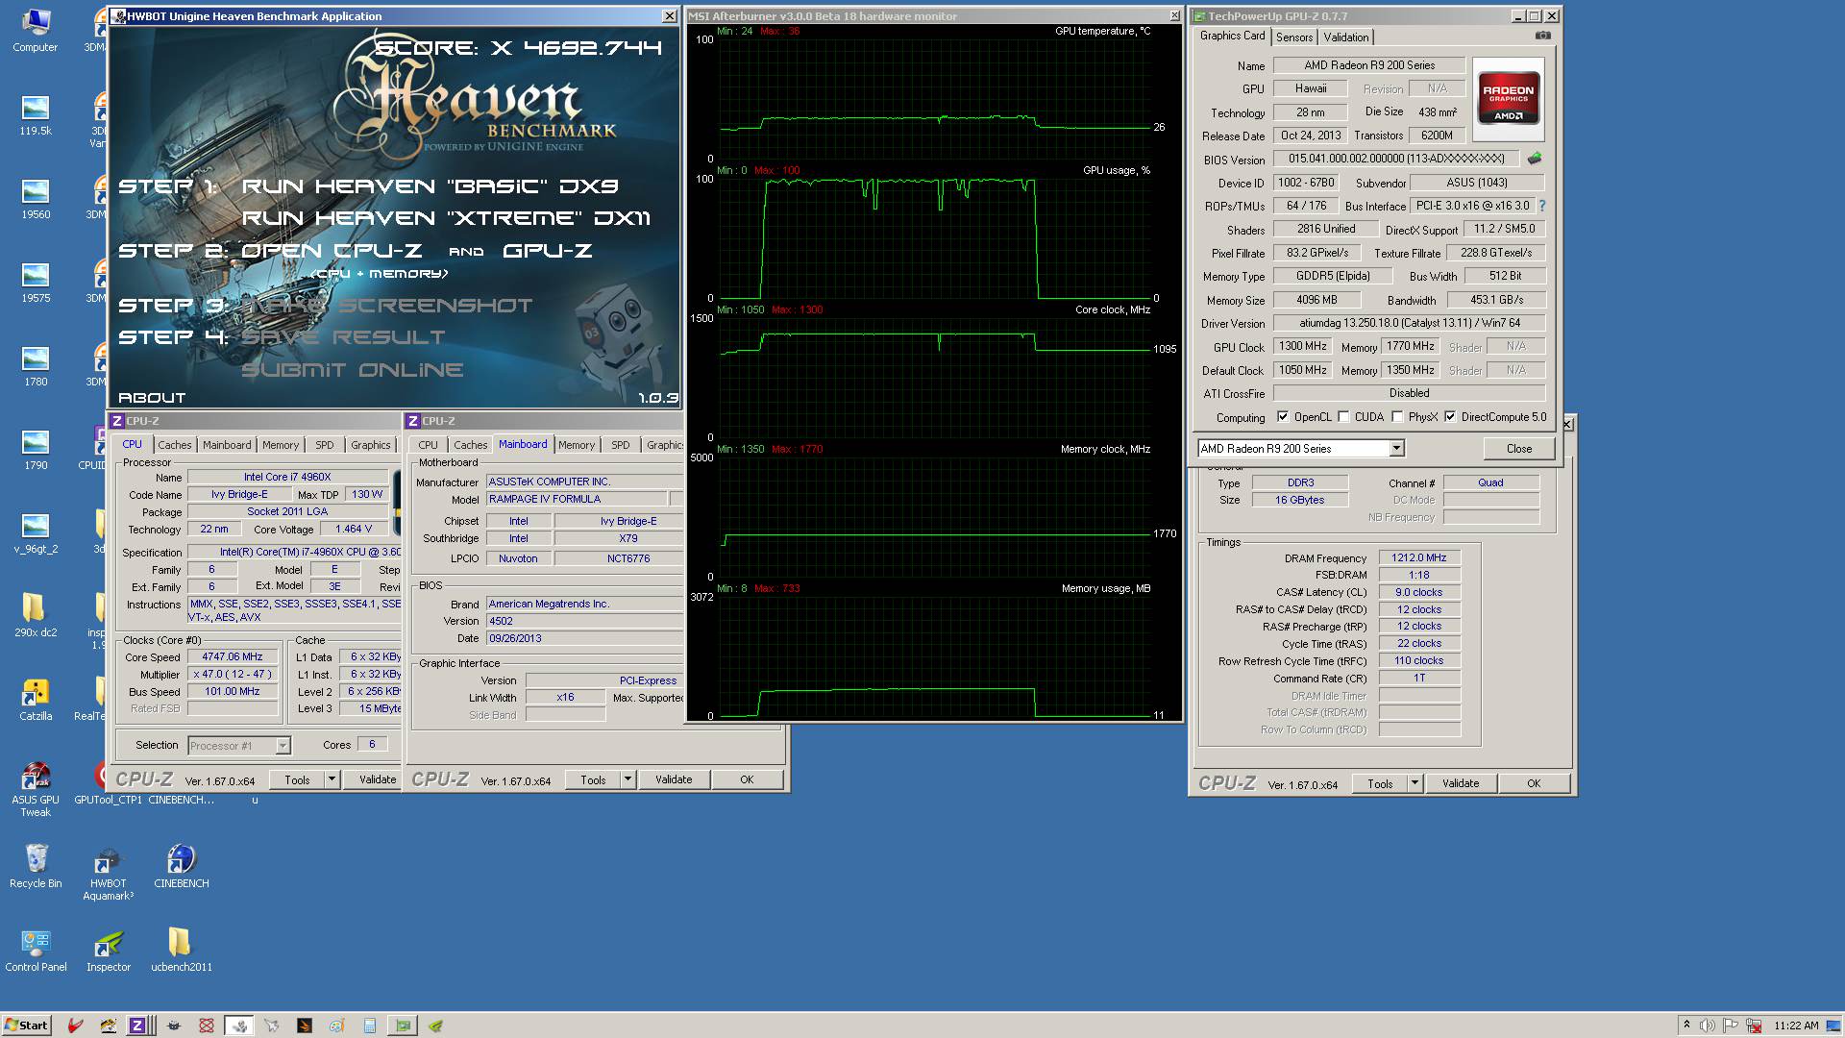The image size is (1845, 1038).
Task: Launch ASUS GPU Tweak desktop shortcut
Action: pos(36,788)
